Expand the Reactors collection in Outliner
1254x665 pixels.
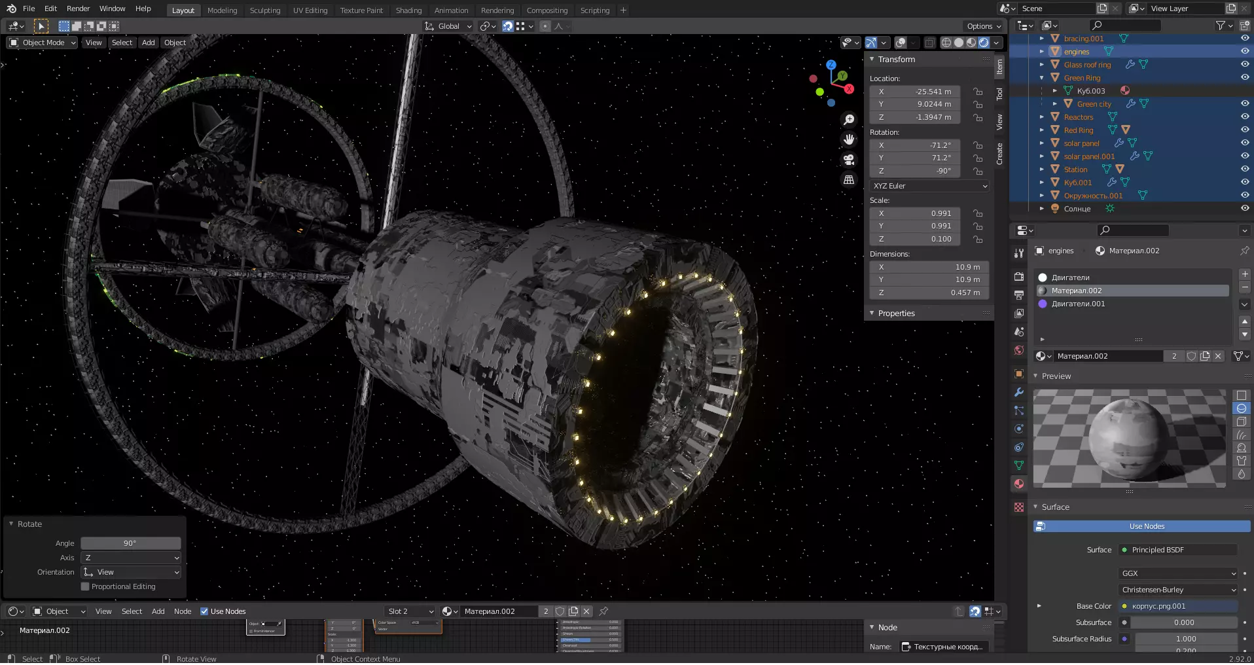pos(1042,117)
